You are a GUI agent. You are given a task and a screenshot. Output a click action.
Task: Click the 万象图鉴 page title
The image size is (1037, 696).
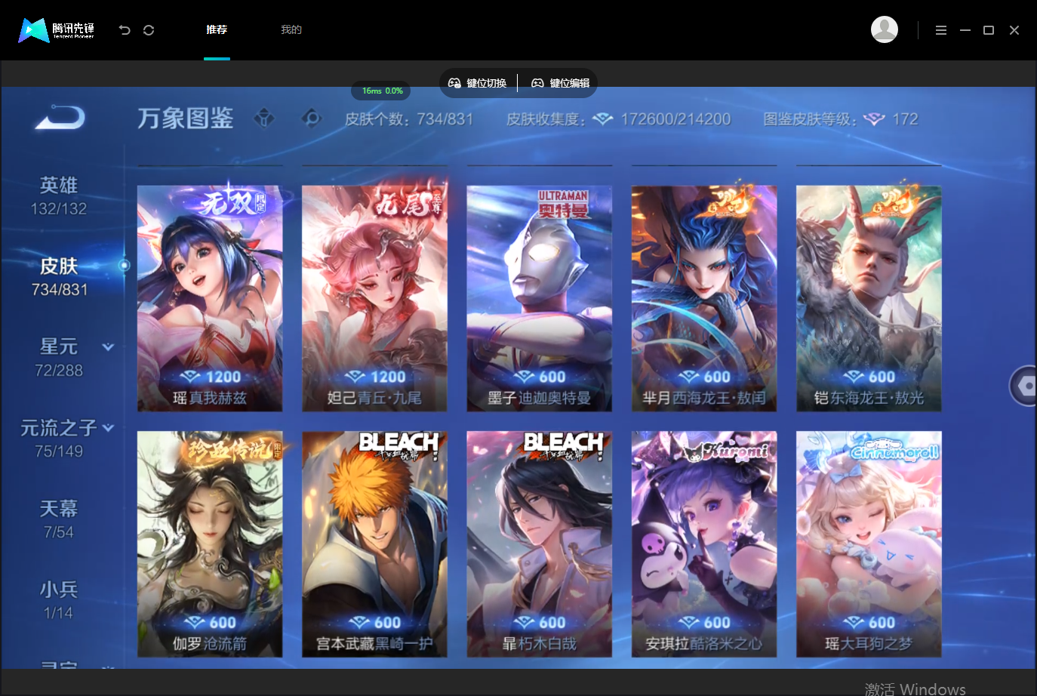click(186, 119)
